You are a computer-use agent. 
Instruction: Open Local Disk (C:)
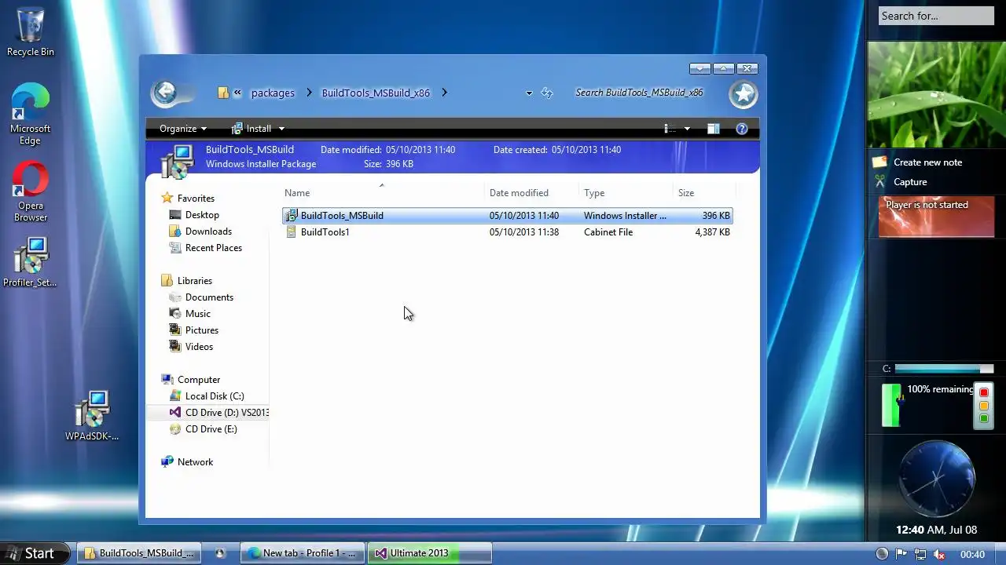(x=214, y=396)
